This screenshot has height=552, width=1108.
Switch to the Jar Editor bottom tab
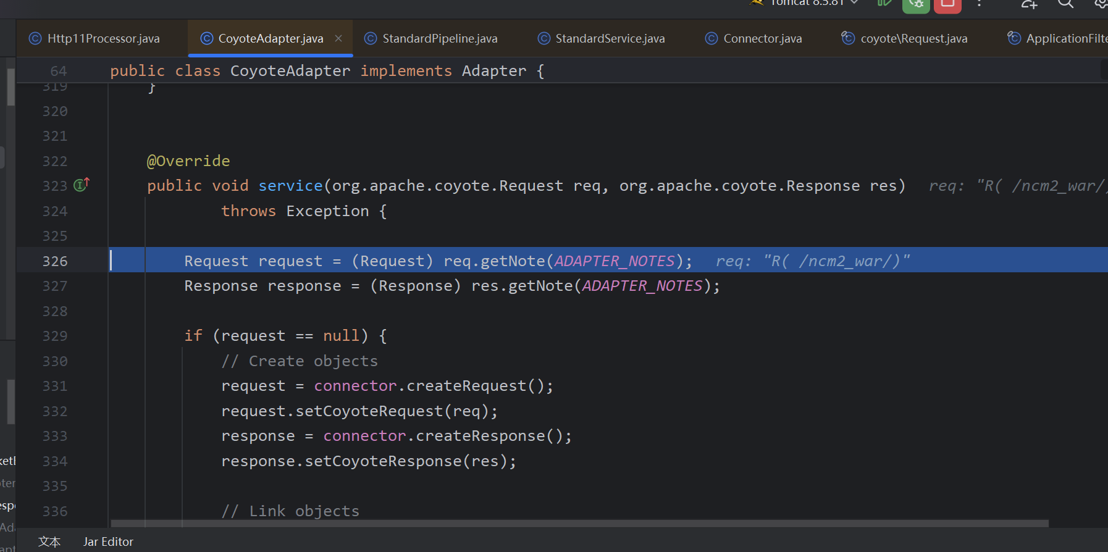click(108, 542)
